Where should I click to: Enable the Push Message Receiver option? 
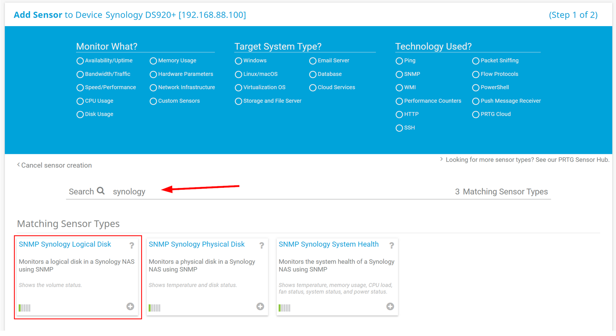(476, 101)
